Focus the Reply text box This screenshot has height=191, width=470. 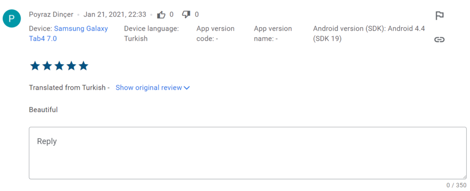(x=247, y=153)
